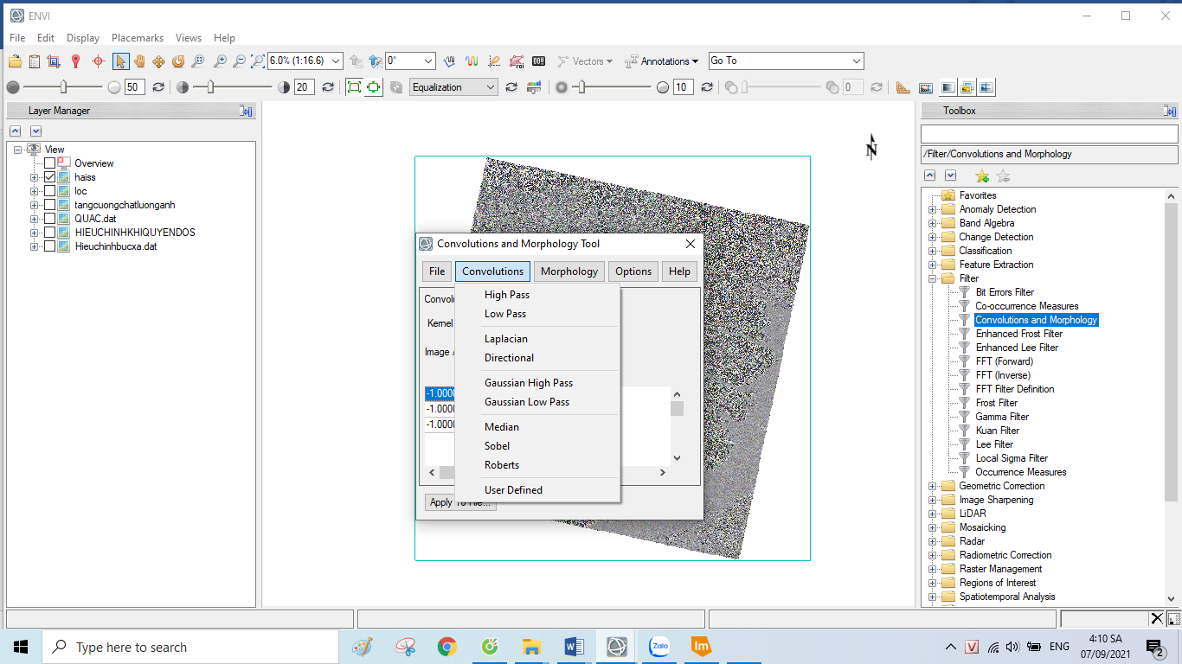The height and width of the screenshot is (664, 1182).
Task: Open the Placemarks menu
Action: (x=138, y=38)
